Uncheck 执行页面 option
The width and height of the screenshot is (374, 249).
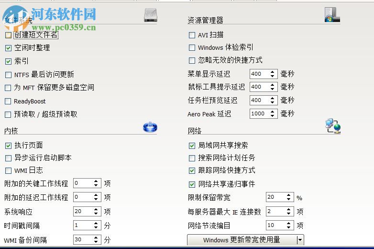[x=8, y=146]
